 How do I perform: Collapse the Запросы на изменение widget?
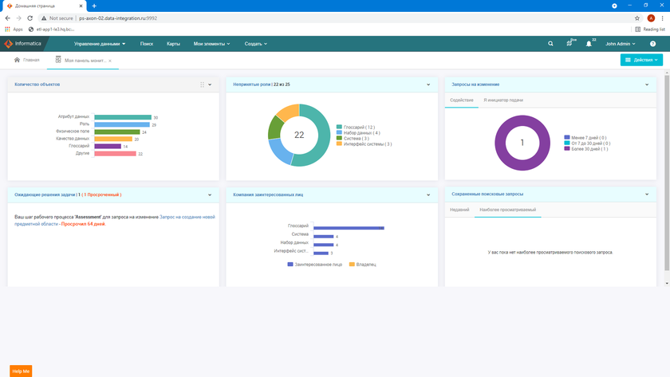(x=647, y=84)
